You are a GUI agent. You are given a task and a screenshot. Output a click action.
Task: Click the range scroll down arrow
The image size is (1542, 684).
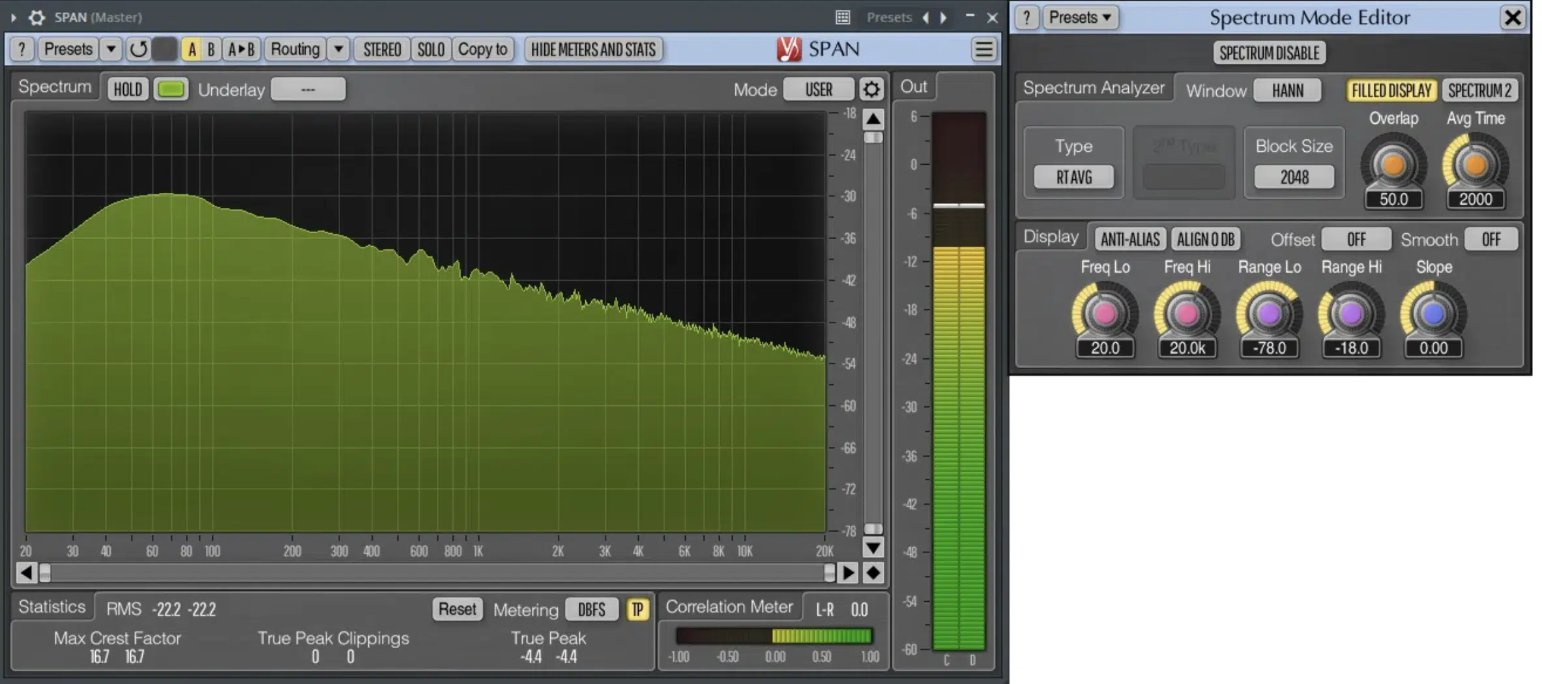pyautogui.click(x=873, y=547)
